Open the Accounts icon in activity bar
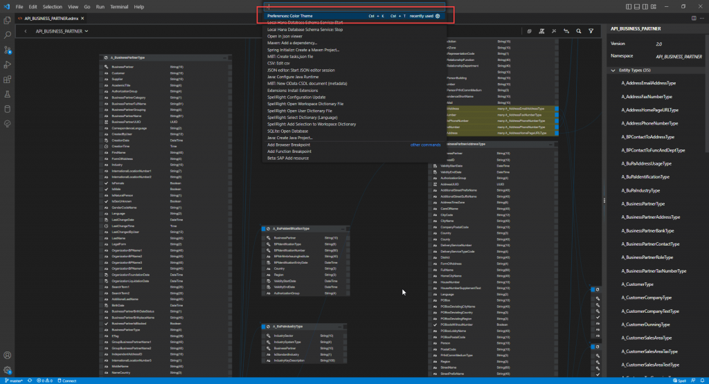 (7, 356)
